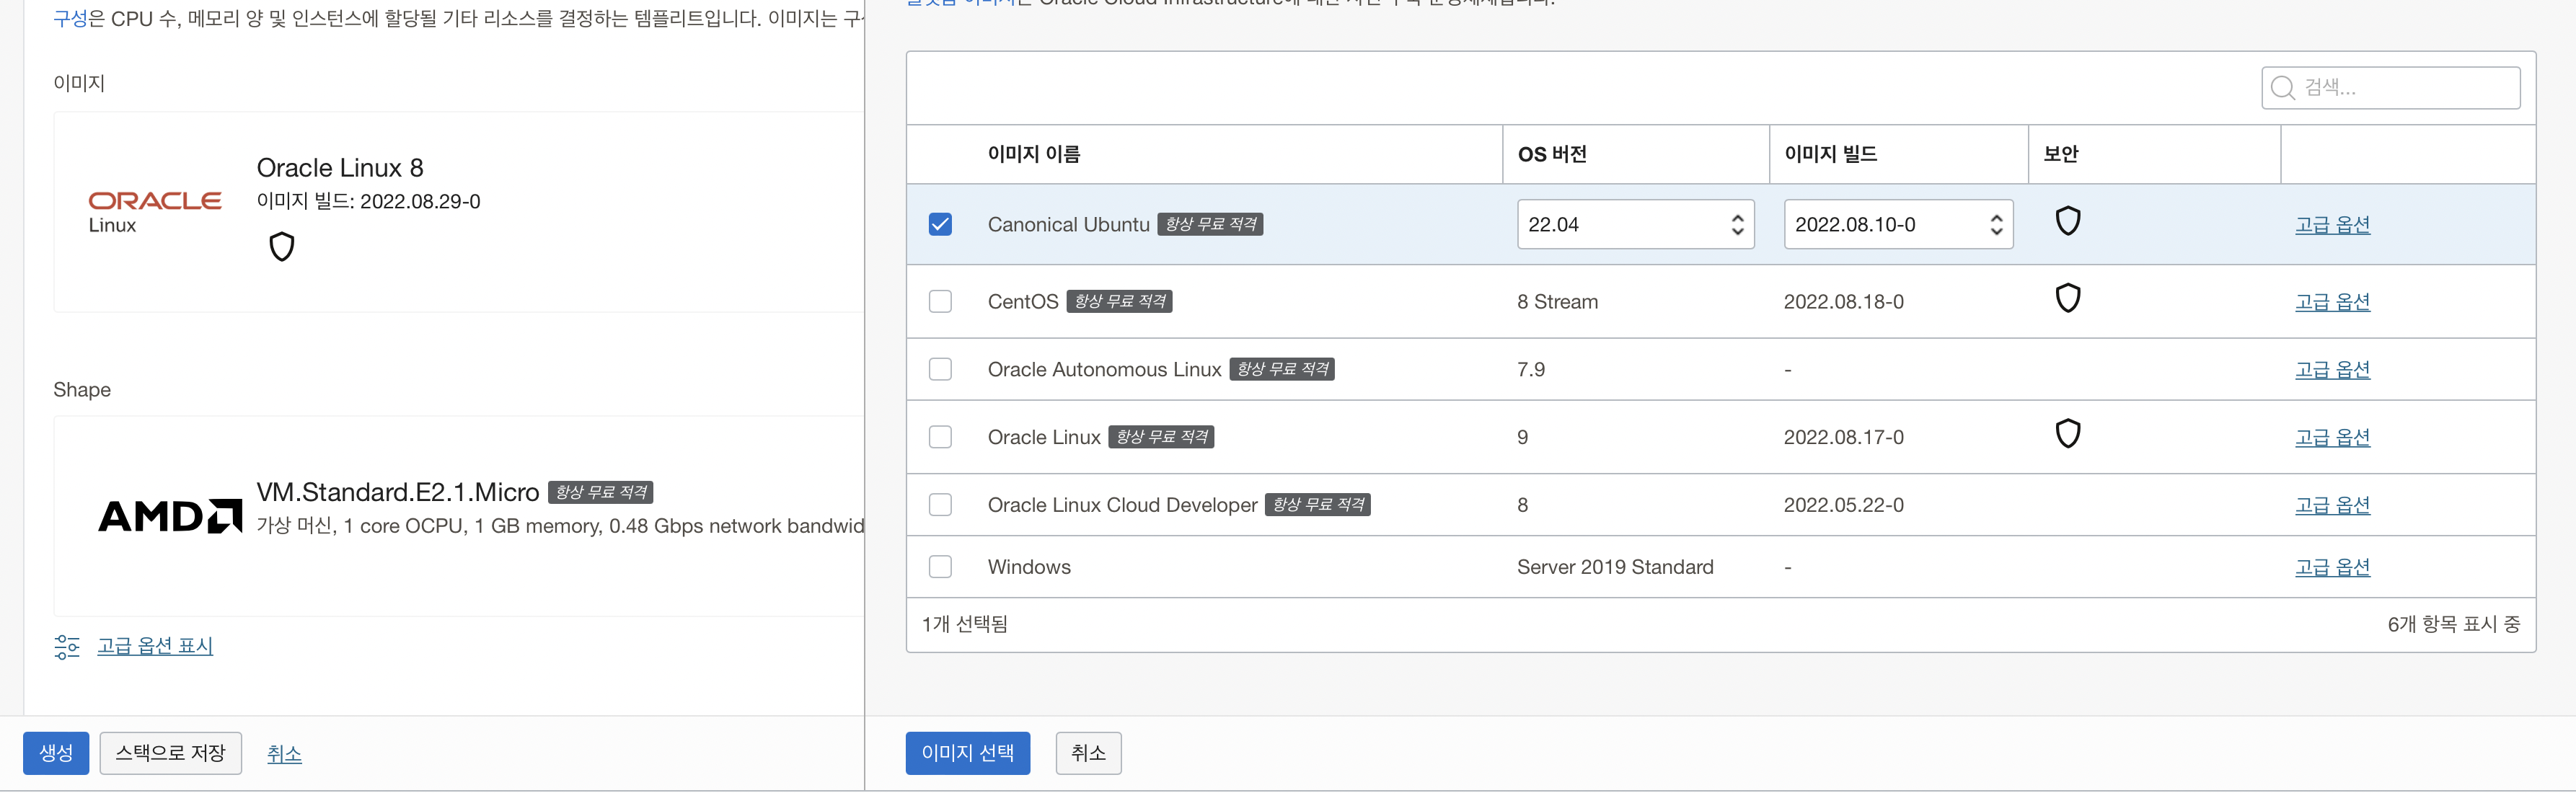The height and width of the screenshot is (793, 2576).
Task: Click the Windows image name
Action: 1029,567
